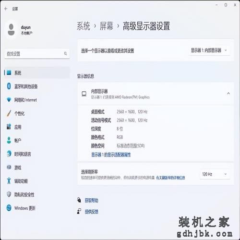Click the 显示器信息 section heading
240x240 pixels.
[85, 76]
